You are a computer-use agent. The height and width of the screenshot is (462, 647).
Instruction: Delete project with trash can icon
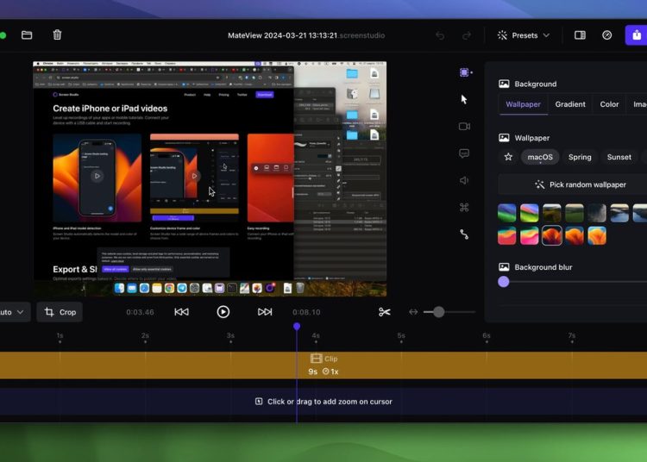(57, 35)
